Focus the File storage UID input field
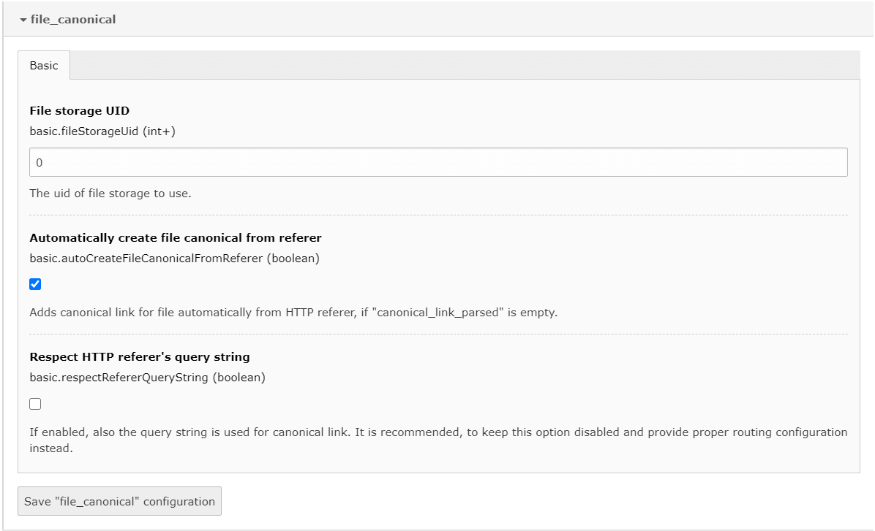The height and width of the screenshot is (531, 875). (438, 162)
